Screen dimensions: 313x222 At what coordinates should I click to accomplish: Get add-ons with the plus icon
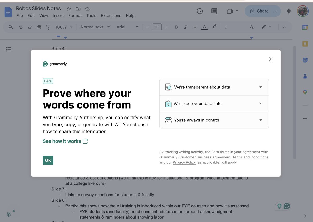(x=305, y=118)
